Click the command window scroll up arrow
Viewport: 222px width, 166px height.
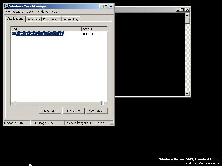pos(188,15)
